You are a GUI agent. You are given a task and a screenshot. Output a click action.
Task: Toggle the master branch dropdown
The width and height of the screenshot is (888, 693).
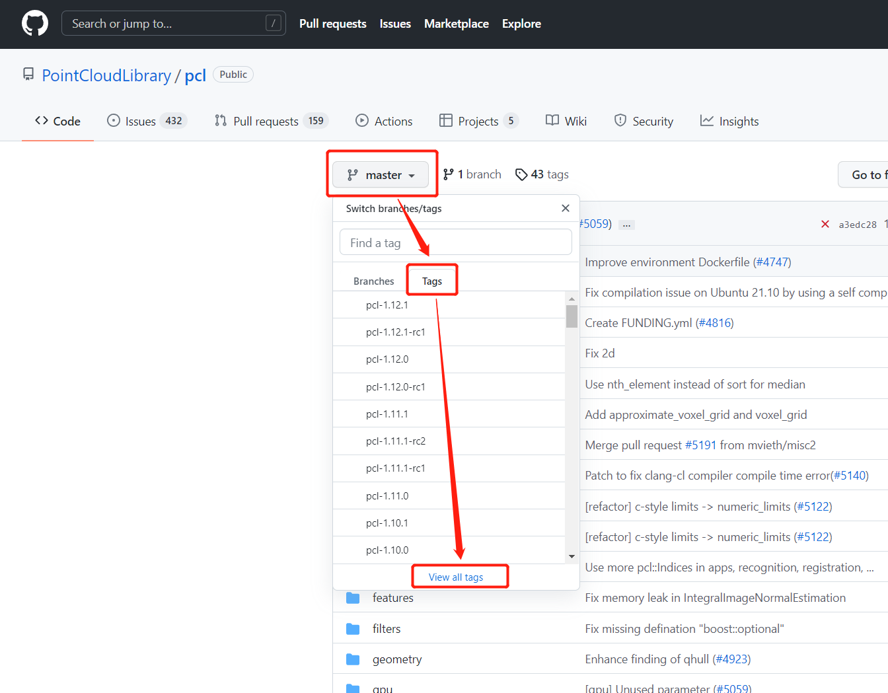point(381,175)
